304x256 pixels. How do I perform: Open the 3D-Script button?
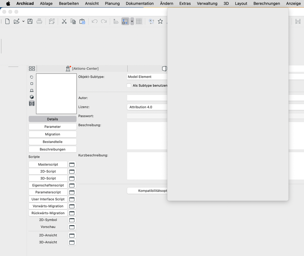48,178
